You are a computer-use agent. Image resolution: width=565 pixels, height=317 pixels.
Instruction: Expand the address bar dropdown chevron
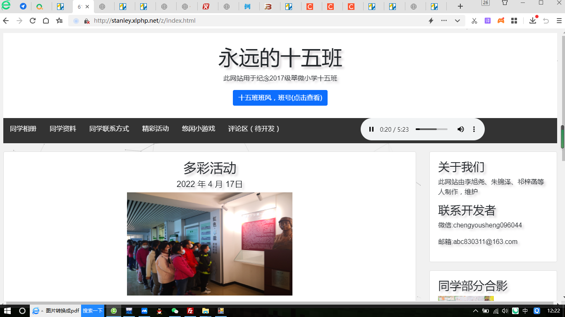[457, 21]
